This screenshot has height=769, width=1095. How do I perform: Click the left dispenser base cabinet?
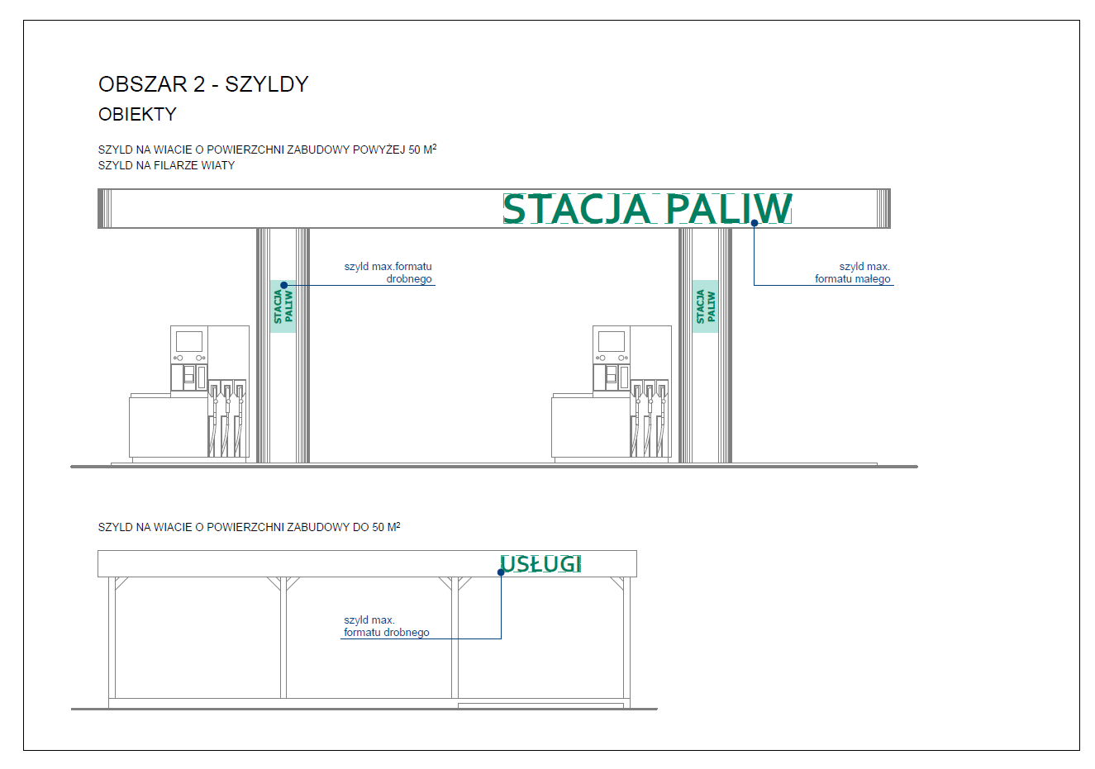tap(169, 426)
